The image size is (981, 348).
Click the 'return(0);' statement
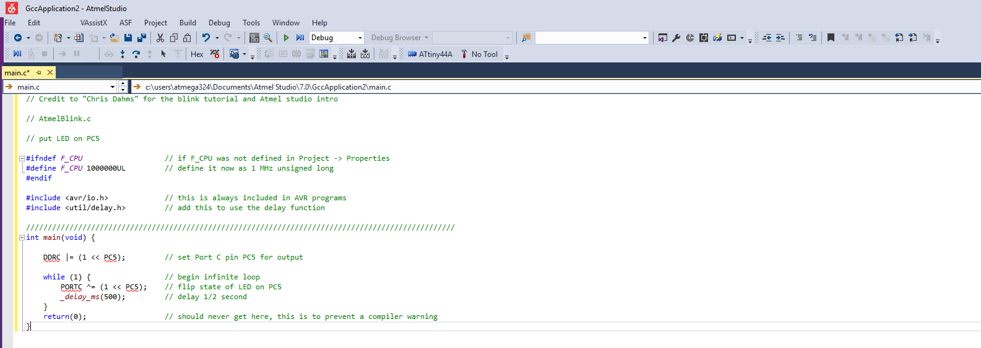[x=64, y=316]
